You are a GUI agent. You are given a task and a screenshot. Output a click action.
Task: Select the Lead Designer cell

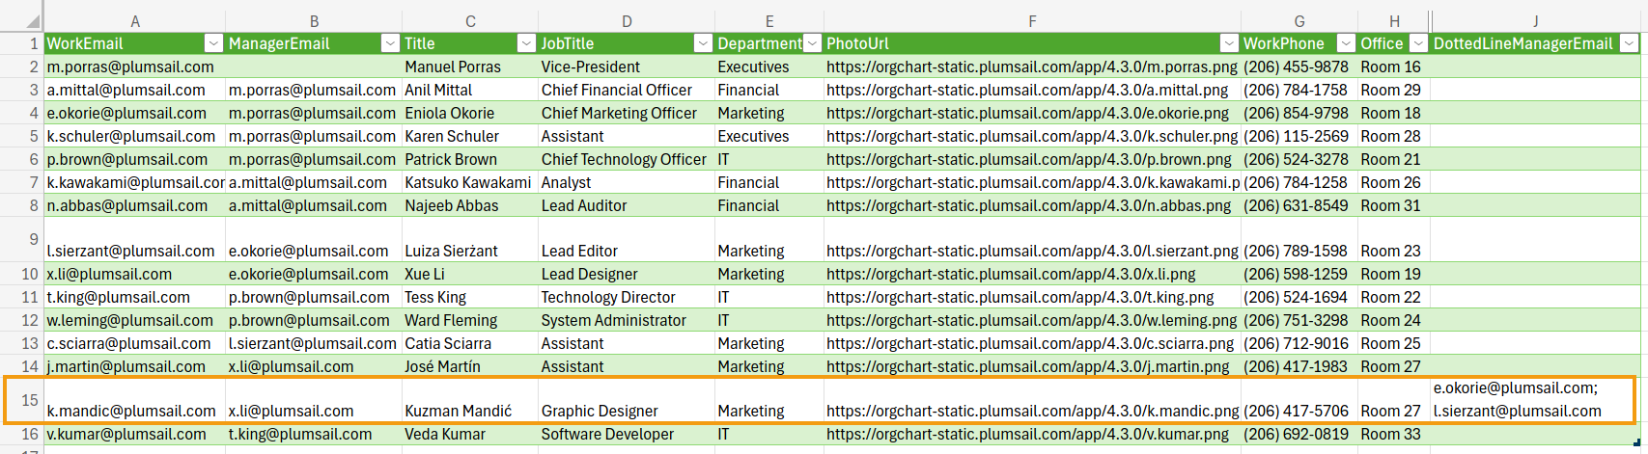pos(626,274)
